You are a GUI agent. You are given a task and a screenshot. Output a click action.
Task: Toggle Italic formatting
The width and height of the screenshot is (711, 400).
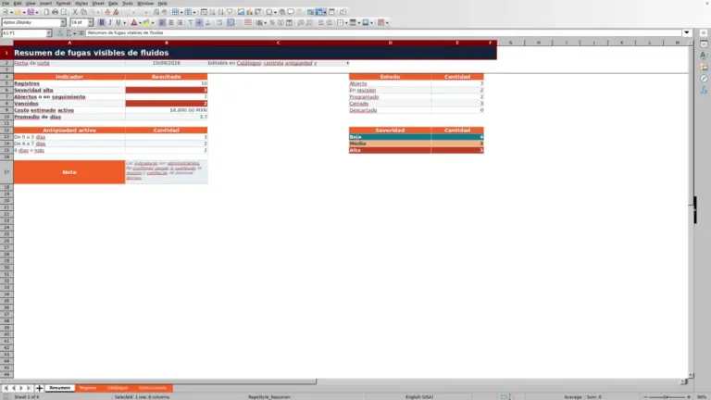click(110, 22)
